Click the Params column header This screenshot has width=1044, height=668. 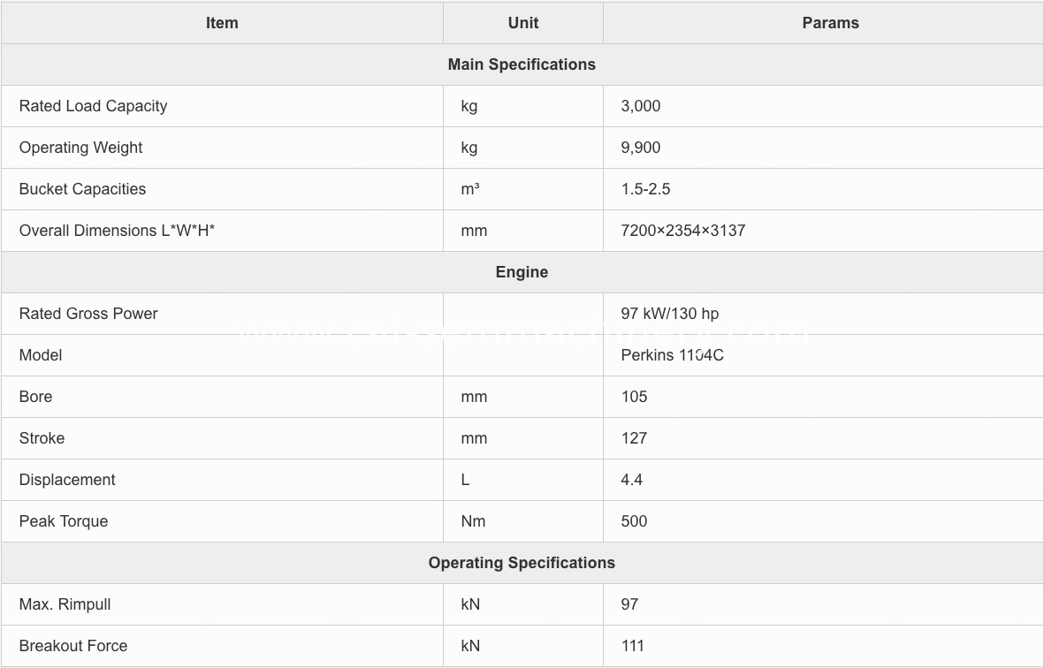(x=830, y=23)
